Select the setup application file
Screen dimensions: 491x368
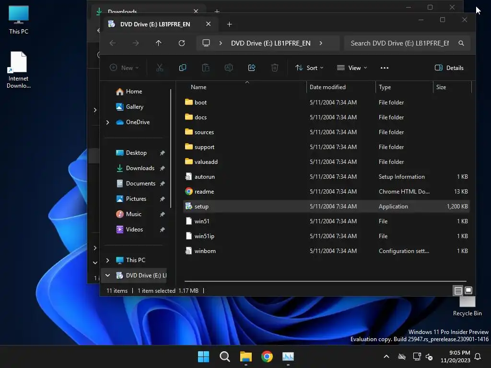coord(326,207)
